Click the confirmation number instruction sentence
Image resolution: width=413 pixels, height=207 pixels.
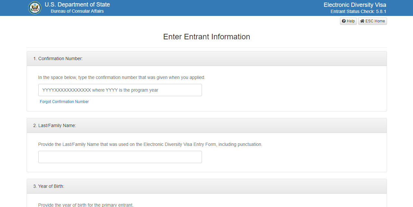point(122,78)
